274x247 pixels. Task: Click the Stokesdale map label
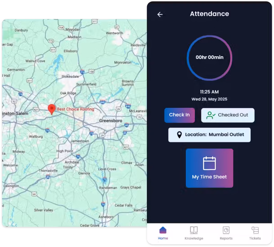point(70,77)
